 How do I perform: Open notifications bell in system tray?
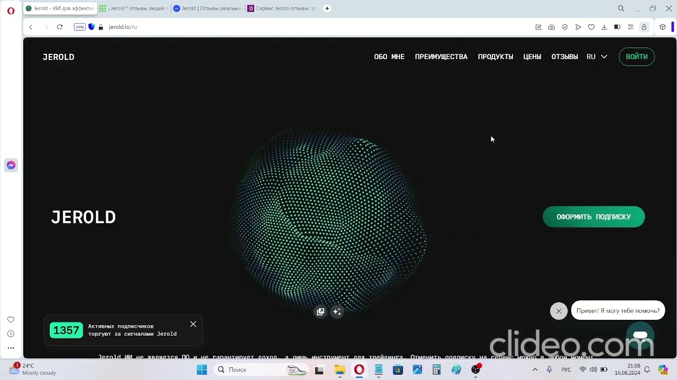[x=647, y=370]
